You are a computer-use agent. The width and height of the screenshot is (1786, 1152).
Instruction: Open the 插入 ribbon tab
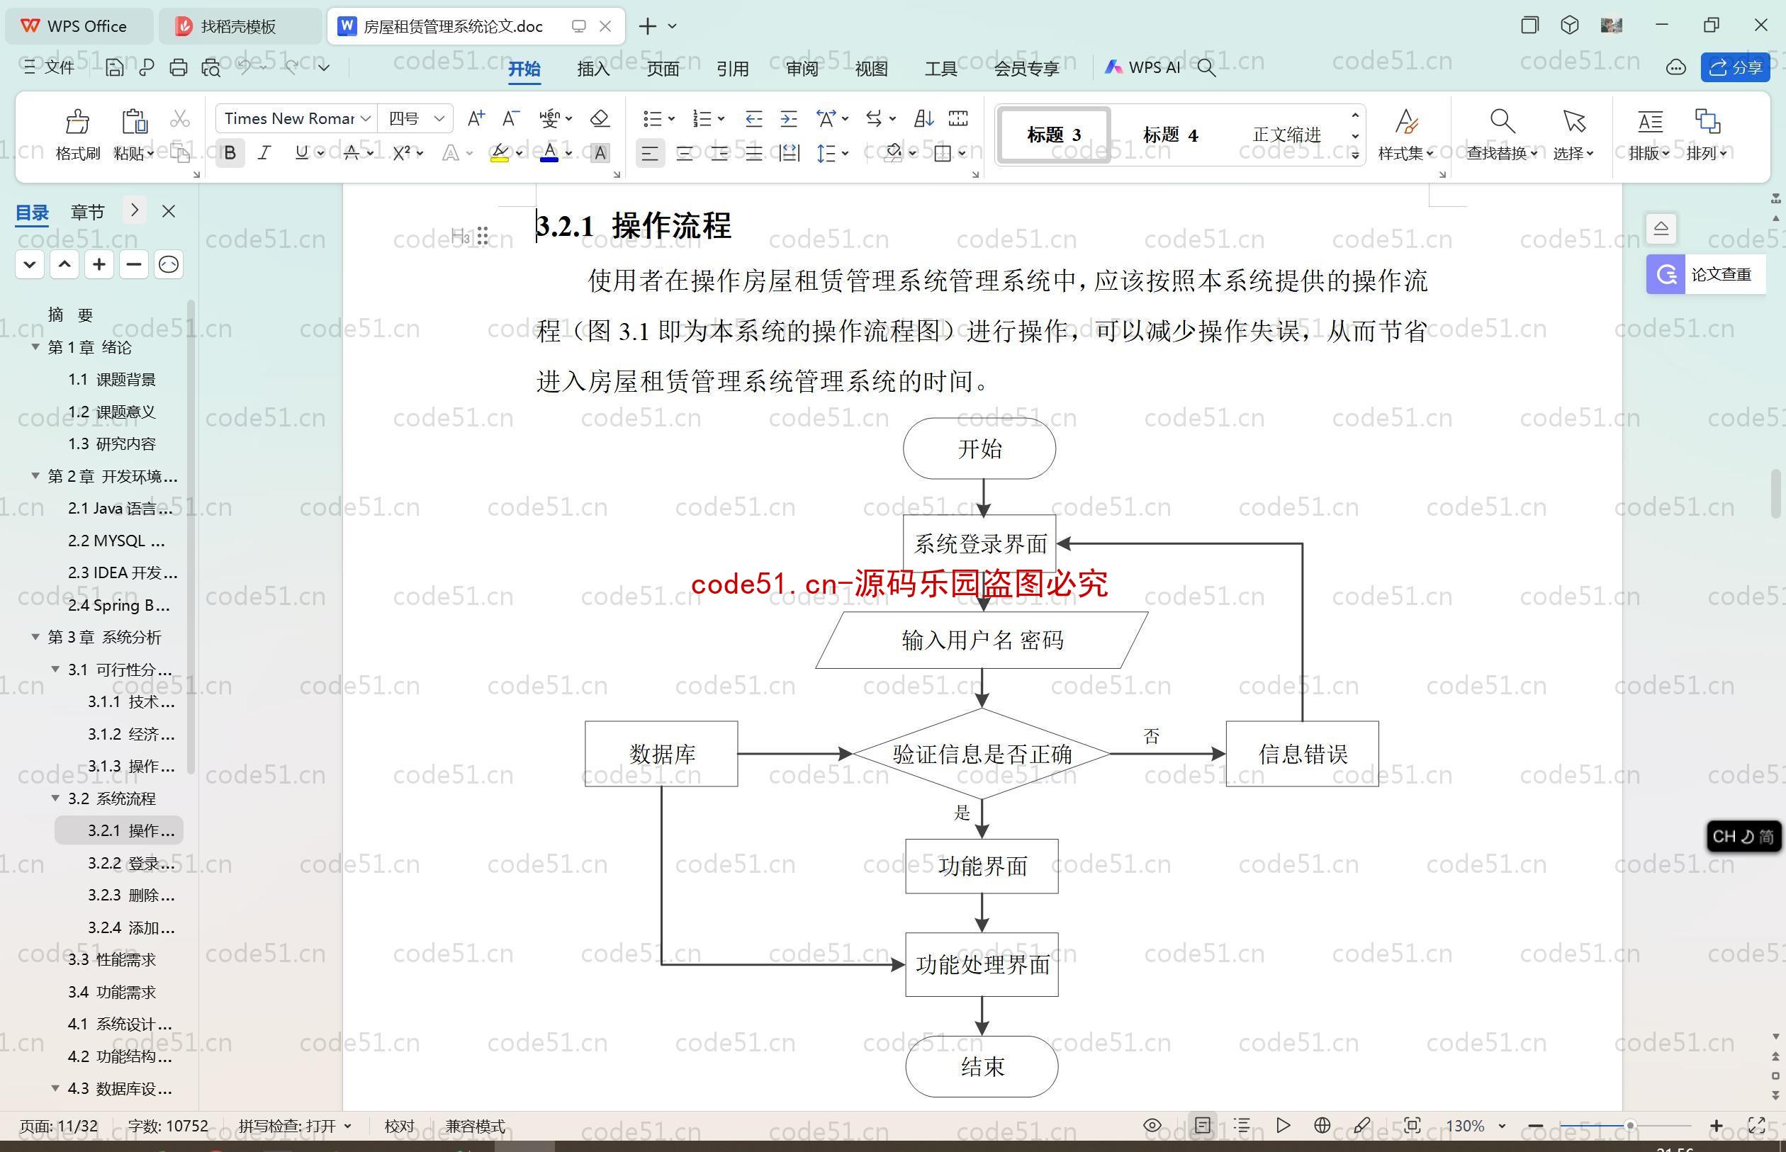[593, 69]
